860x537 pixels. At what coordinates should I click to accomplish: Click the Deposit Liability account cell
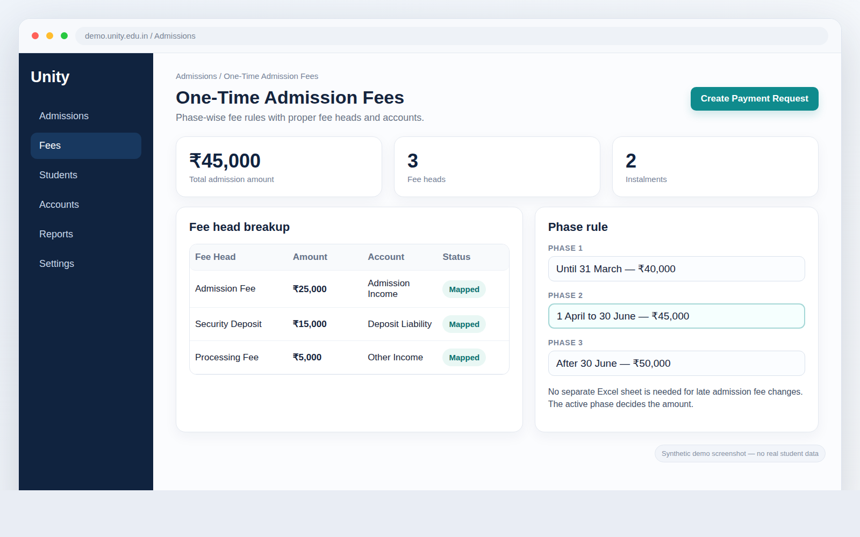pos(399,324)
